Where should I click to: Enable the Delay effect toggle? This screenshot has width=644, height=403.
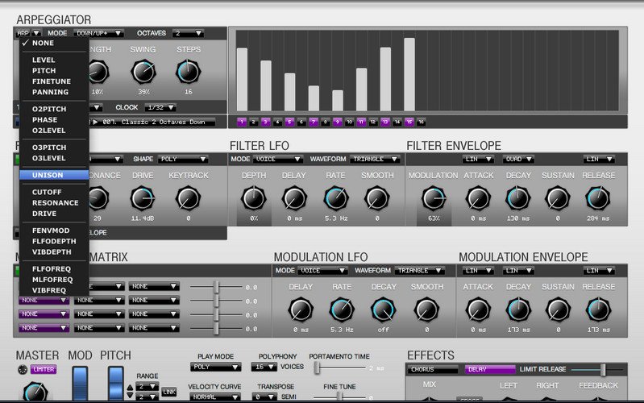tap(489, 370)
